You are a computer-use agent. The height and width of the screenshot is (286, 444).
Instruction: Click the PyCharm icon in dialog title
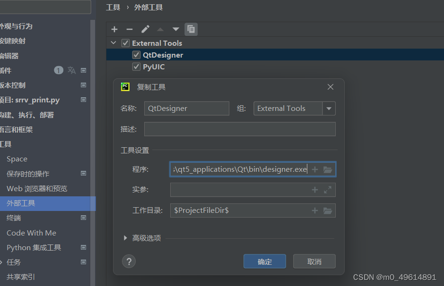point(125,87)
